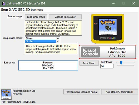The width and height of the screenshot is (139, 105).
Task: Click the Brightness value field showing 64
Action: coord(107,66)
